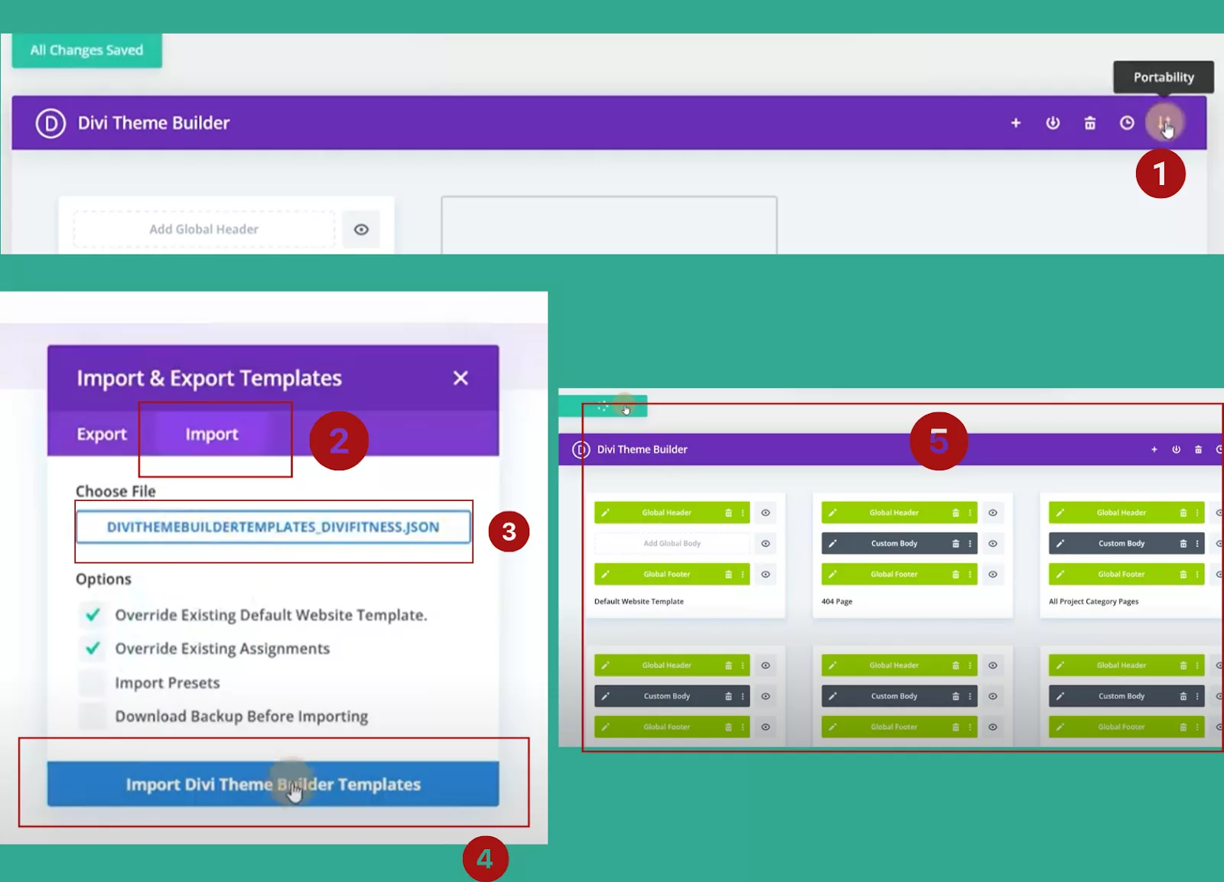Hide Global Footer in 404 Page card
Screen dimensions: 1224x882
coord(992,574)
